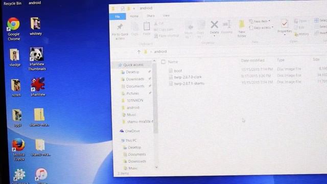Click the Edit button in ribbon
The height and width of the screenshot is (184, 327).
[x=299, y=27]
